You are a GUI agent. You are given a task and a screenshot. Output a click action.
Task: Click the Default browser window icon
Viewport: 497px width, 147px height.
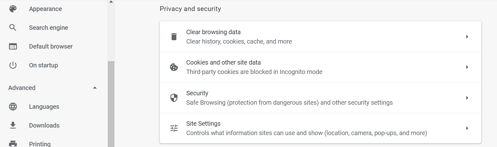point(13,46)
